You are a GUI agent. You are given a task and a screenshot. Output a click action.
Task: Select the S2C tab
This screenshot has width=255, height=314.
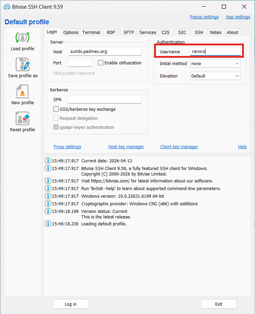pos(182,33)
